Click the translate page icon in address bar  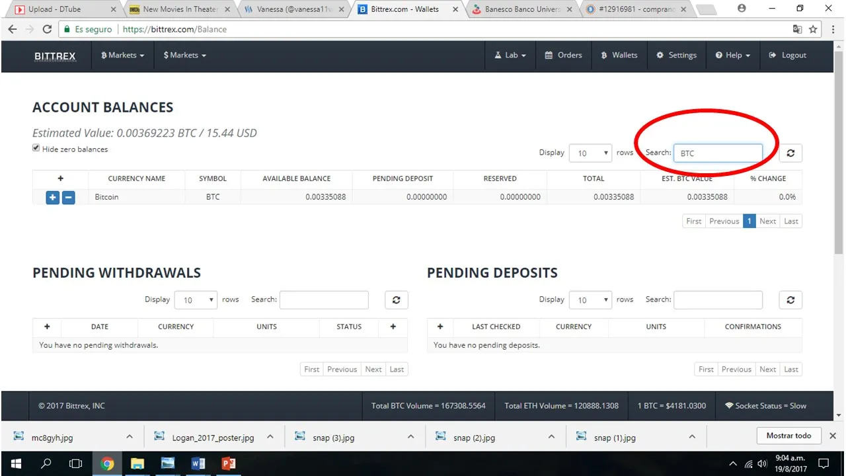click(797, 29)
